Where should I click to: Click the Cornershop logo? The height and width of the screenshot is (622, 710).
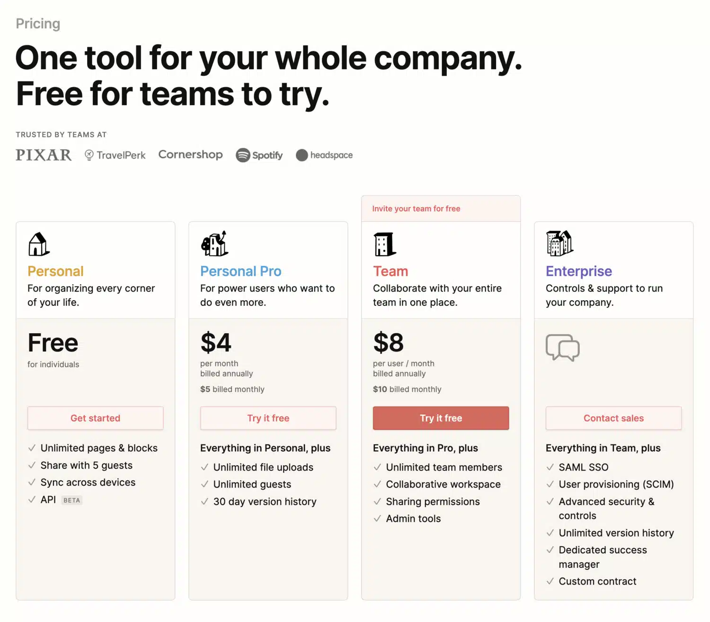pos(190,155)
